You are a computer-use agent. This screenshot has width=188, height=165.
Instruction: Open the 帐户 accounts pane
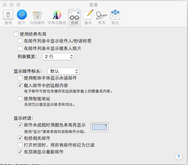[x=22, y=17]
